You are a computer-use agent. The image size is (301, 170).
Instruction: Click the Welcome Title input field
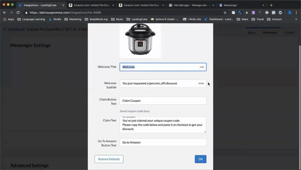163,67
